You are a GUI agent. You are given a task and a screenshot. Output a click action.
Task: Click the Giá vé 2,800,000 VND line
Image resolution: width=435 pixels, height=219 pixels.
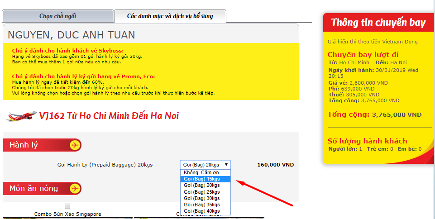click(358, 83)
